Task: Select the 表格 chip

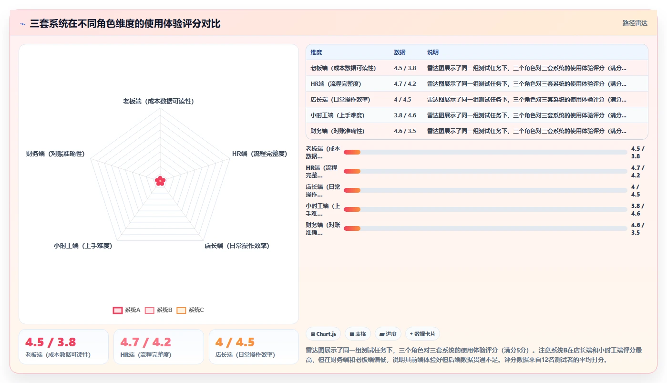Action: [358, 334]
